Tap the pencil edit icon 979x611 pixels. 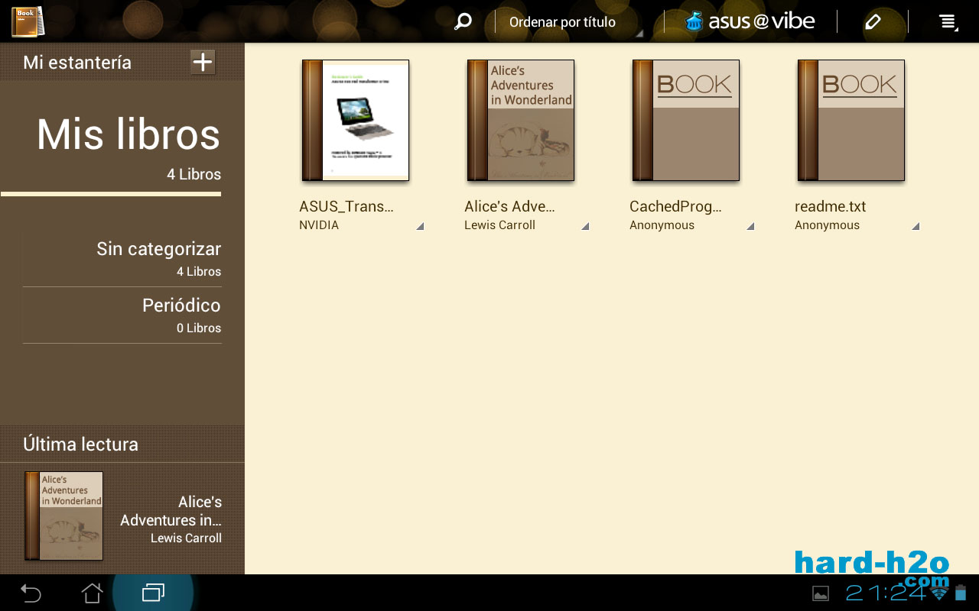coord(873,22)
